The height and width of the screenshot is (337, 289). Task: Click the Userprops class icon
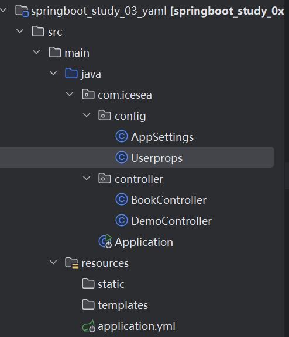tap(122, 157)
